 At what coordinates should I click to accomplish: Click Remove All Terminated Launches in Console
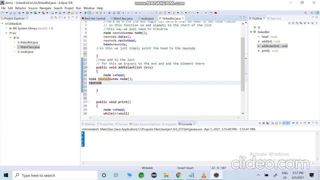point(267,123)
